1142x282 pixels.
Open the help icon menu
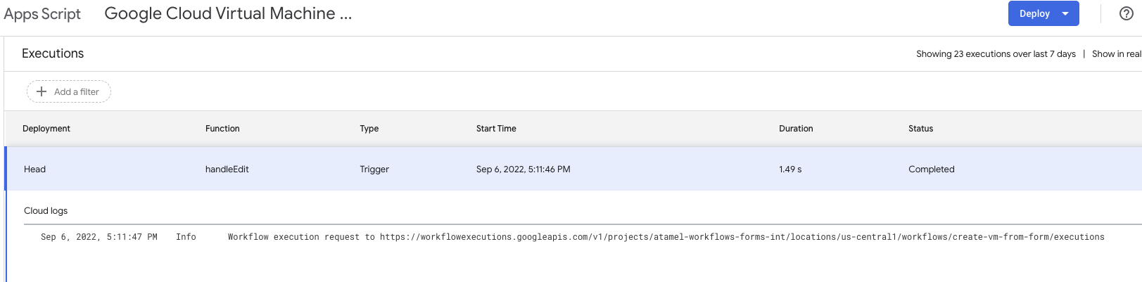tap(1126, 13)
